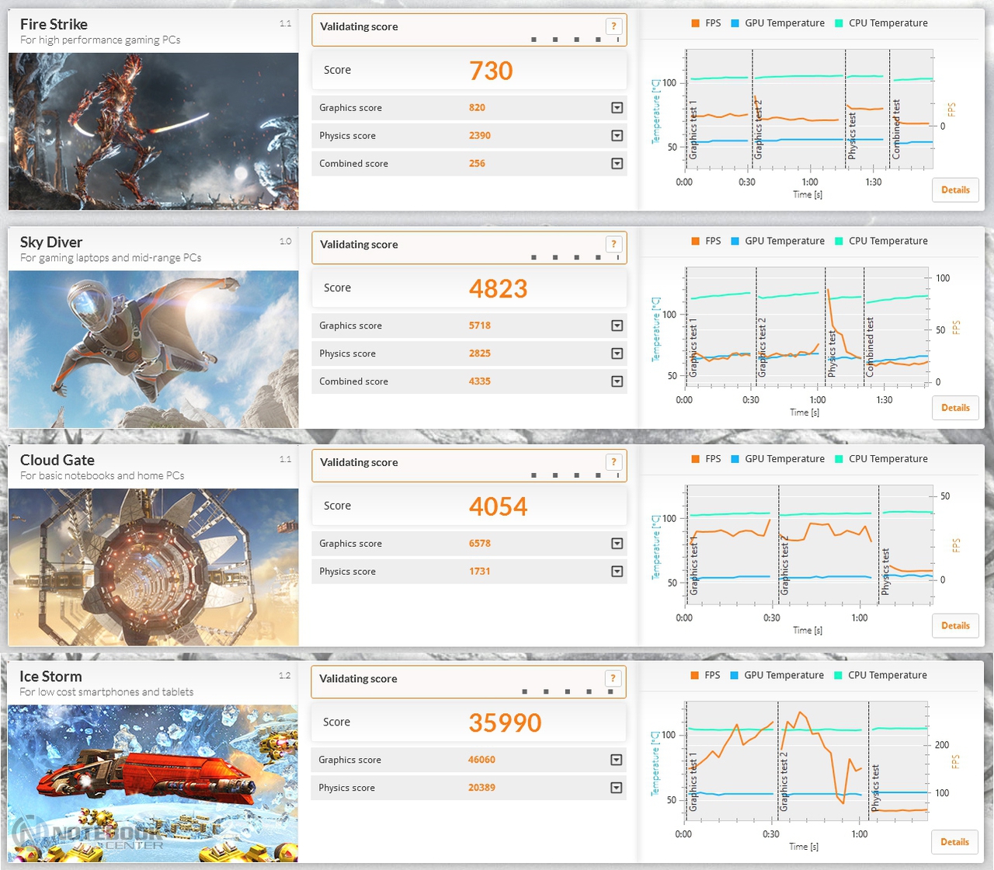
Task: Open Sky Diver chart Details
Action: [955, 408]
